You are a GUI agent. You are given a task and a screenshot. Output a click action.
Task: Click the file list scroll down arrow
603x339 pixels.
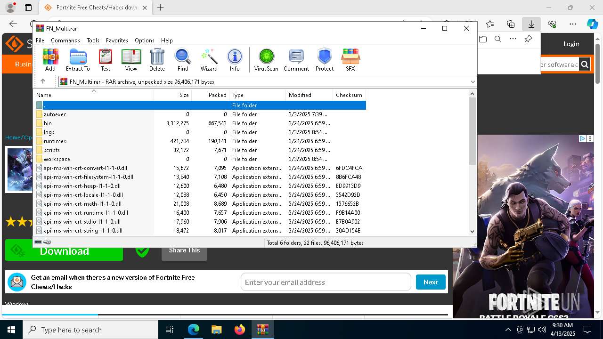472,231
